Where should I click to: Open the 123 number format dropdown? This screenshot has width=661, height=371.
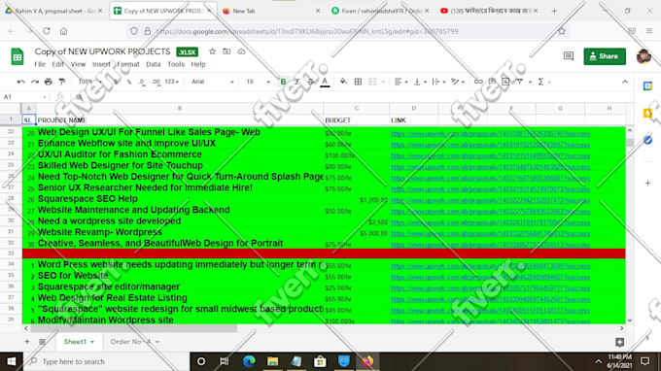tap(172, 82)
